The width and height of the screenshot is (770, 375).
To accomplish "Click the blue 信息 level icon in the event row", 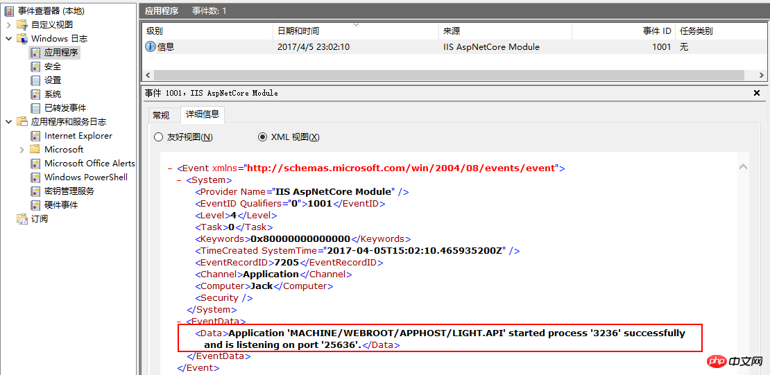I will tap(151, 47).
